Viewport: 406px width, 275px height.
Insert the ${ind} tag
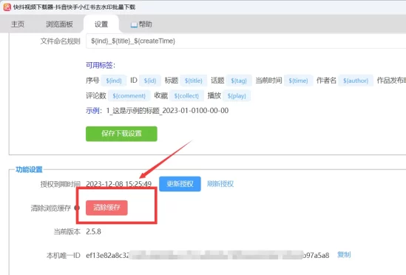114,81
